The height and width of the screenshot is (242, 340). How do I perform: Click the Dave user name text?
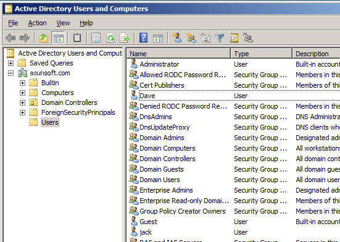(x=147, y=96)
